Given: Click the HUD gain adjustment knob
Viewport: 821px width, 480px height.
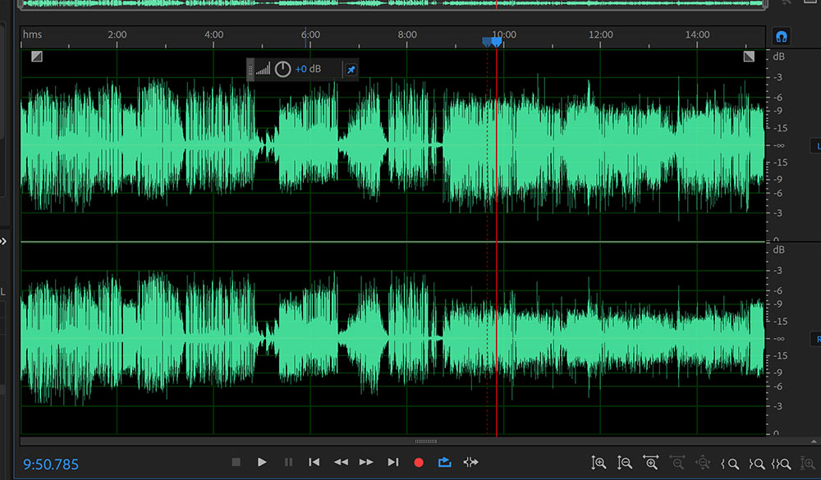Looking at the screenshot, I should coord(282,69).
